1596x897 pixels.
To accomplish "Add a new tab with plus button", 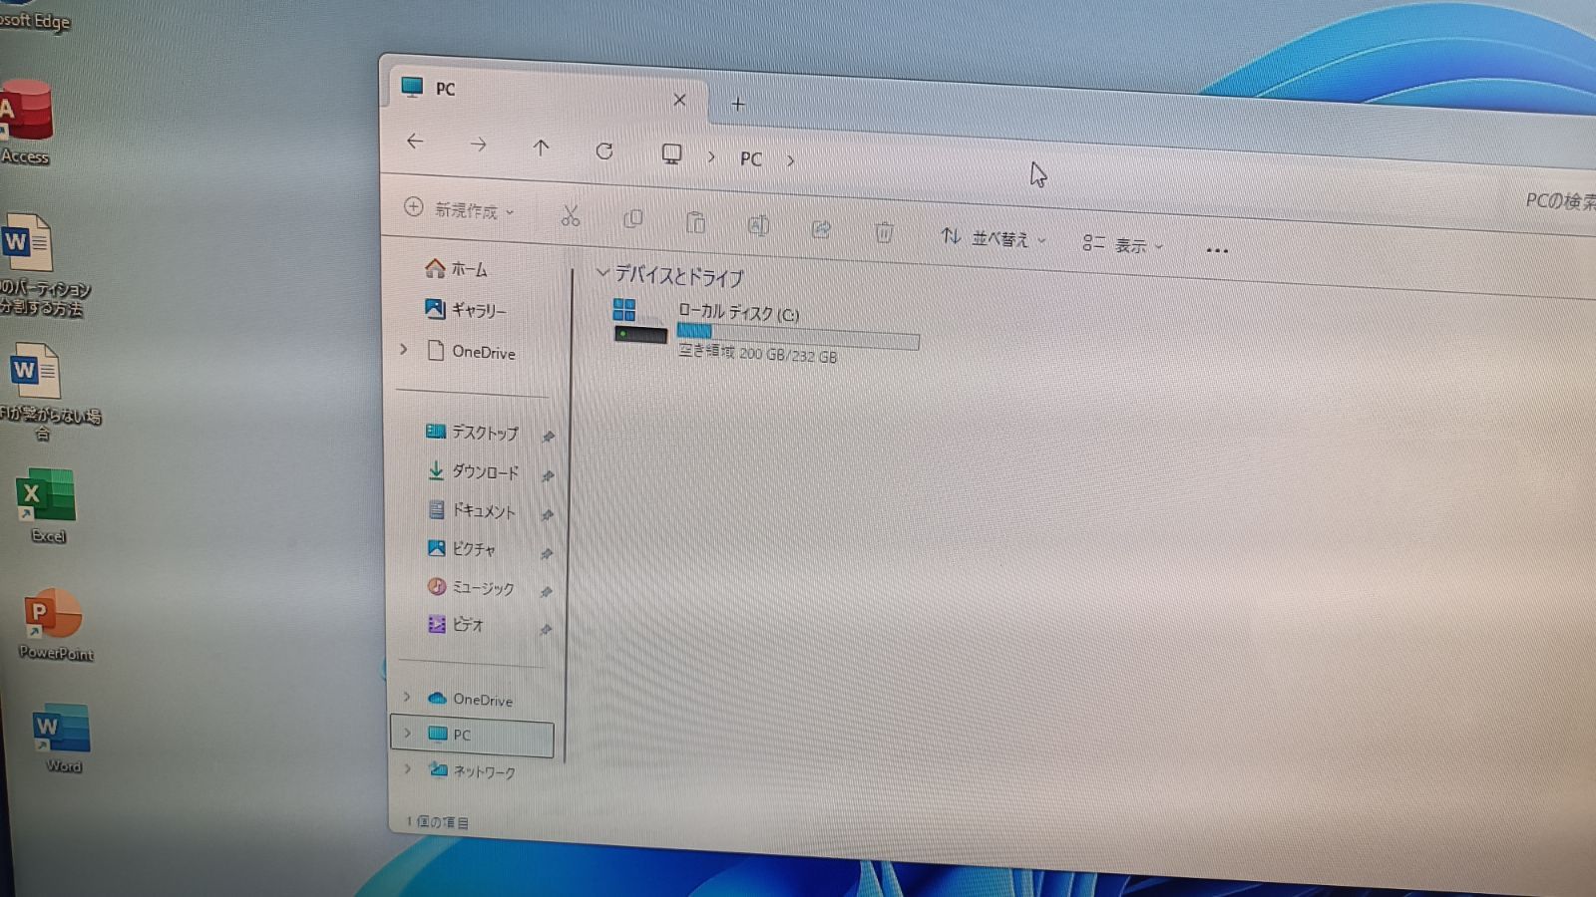I will tap(738, 104).
